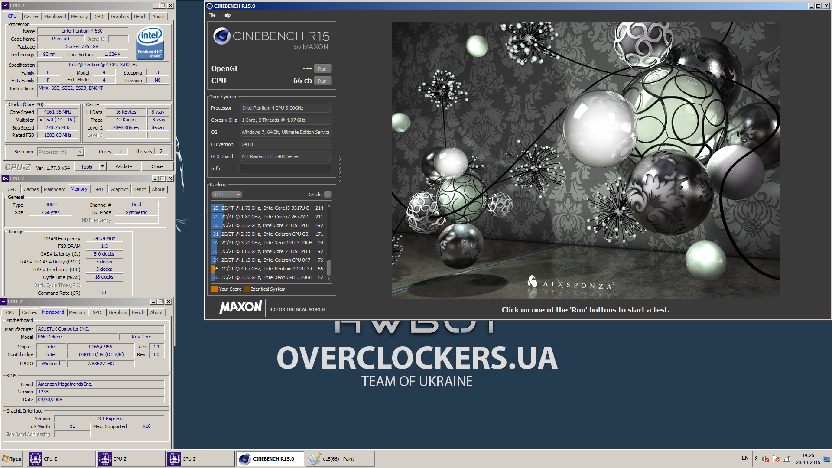Click the network signal bars tray icon
Screen dimensions: 832x468
coord(786,459)
